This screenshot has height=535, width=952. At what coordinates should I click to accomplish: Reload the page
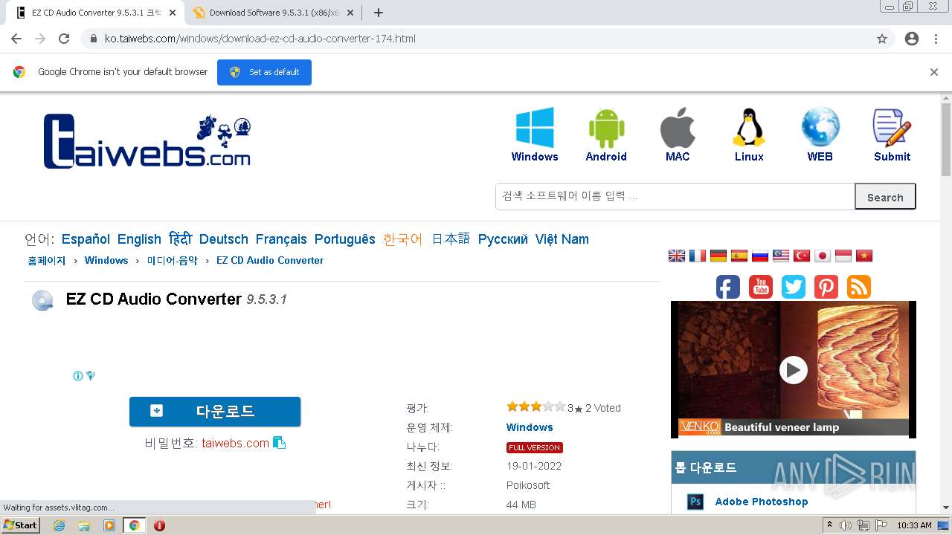pos(64,39)
